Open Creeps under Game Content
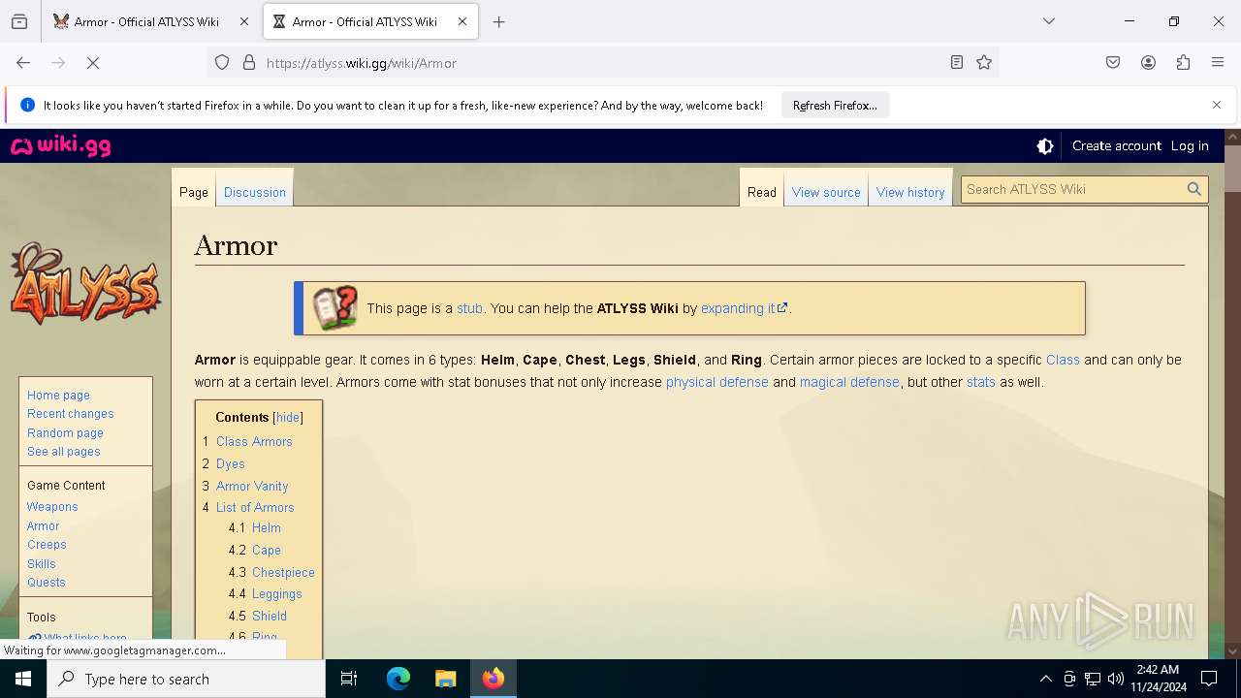The width and height of the screenshot is (1241, 698). 47,545
